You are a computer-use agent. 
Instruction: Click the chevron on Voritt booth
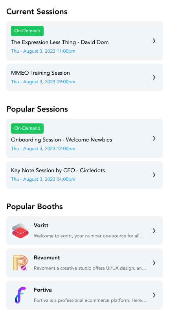point(154,231)
